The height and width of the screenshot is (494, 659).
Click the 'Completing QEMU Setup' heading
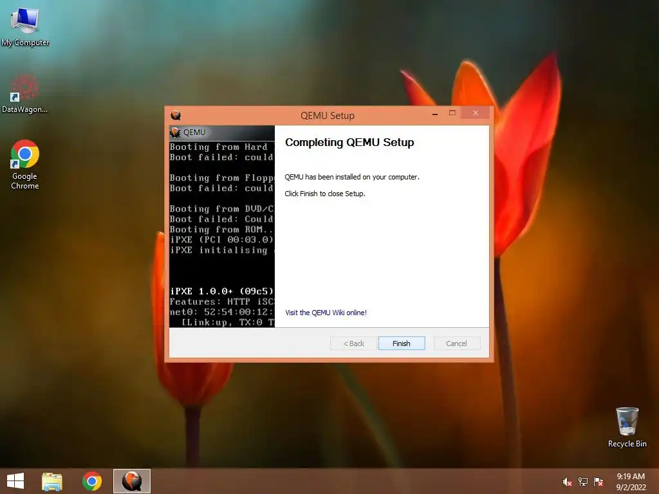(x=349, y=142)
